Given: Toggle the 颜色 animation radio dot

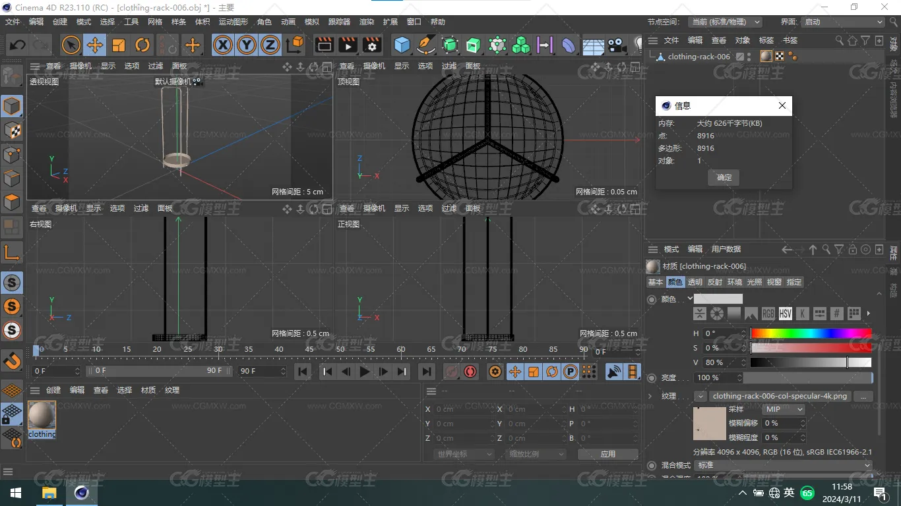Looking at the screenshot, I should click(x=652, y=299).
